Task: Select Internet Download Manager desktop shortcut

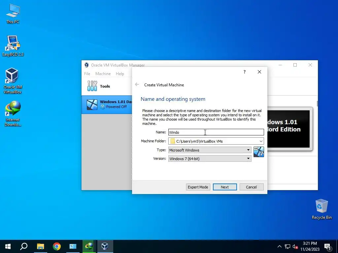Action: tap(13, 113)
